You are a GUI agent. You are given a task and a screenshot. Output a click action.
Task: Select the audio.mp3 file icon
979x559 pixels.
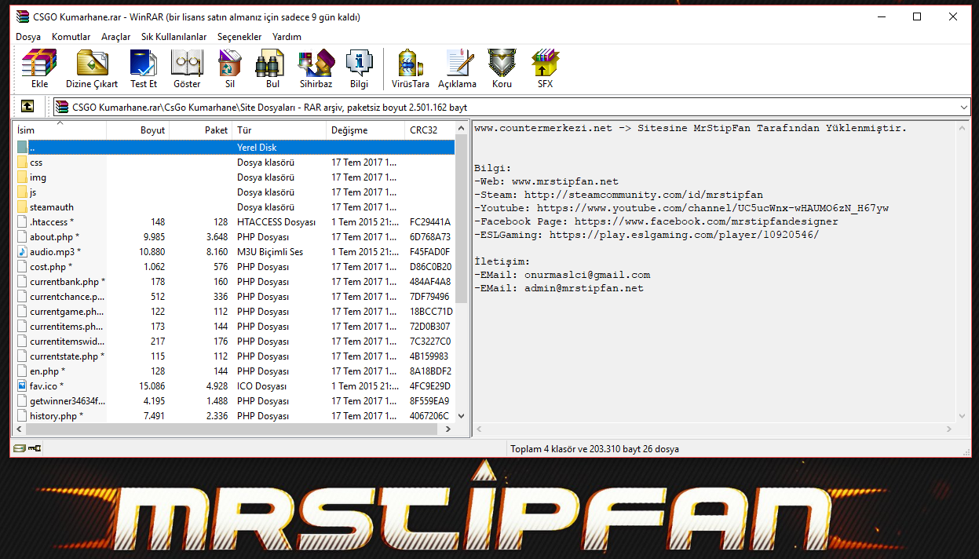point(22,252)
